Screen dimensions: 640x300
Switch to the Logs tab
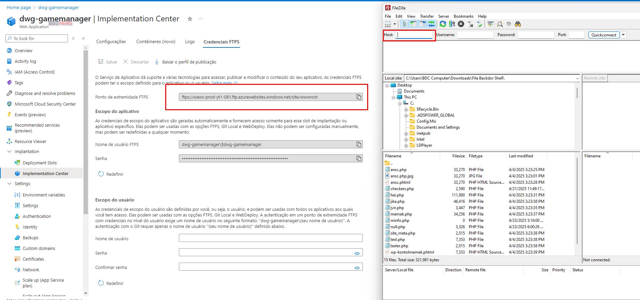pos(190,42)
